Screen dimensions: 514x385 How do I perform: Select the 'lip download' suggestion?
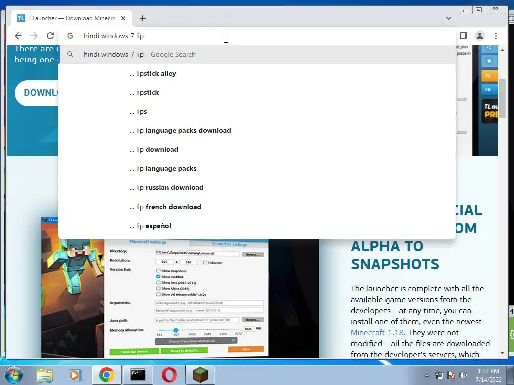[257, 149]
